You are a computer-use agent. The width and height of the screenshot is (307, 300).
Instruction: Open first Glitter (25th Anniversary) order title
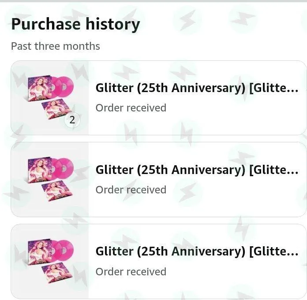point(197,88)
